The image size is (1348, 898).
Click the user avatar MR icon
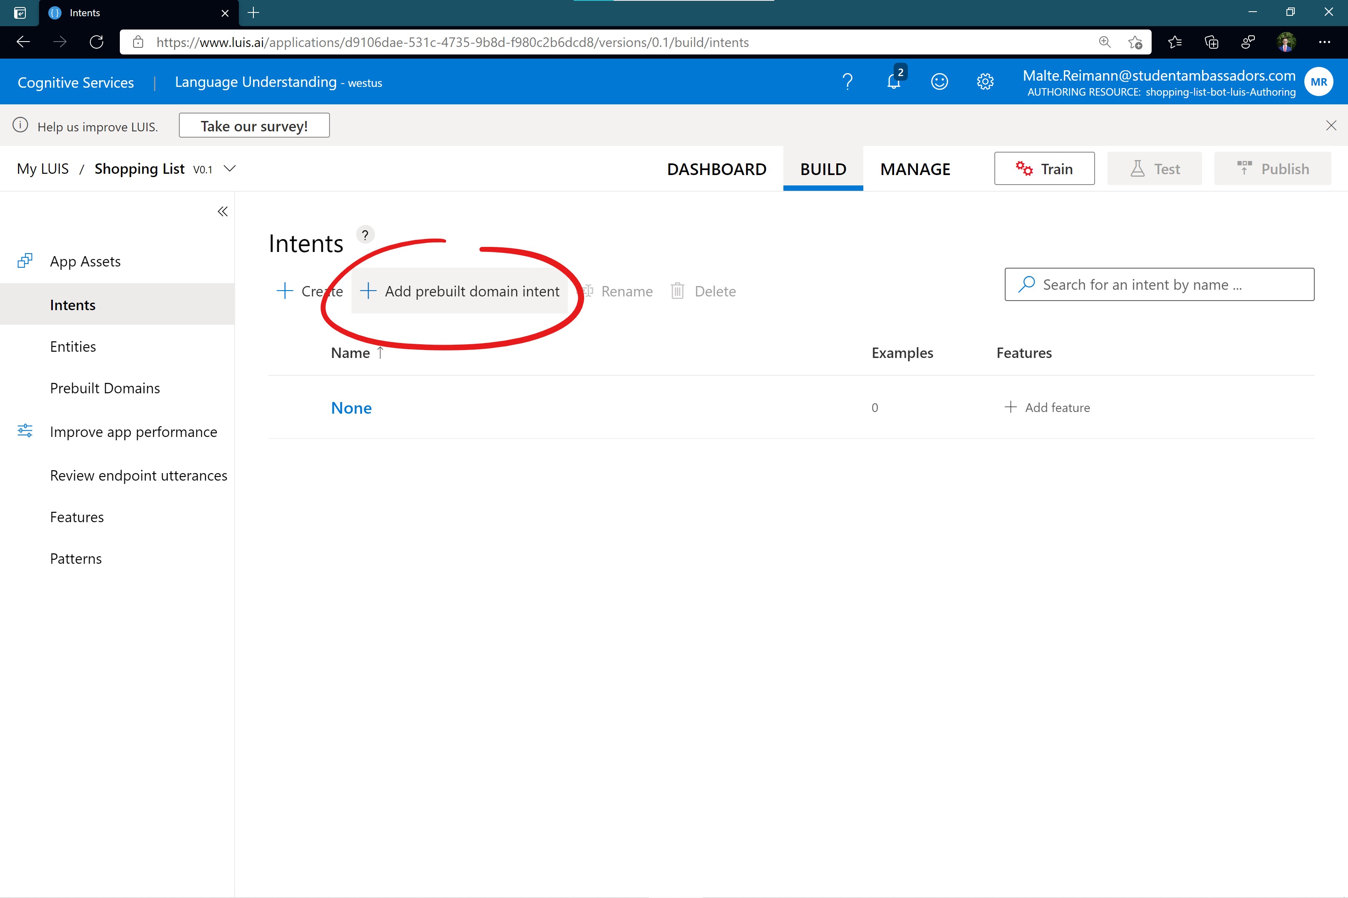(x=1318, y=82)
